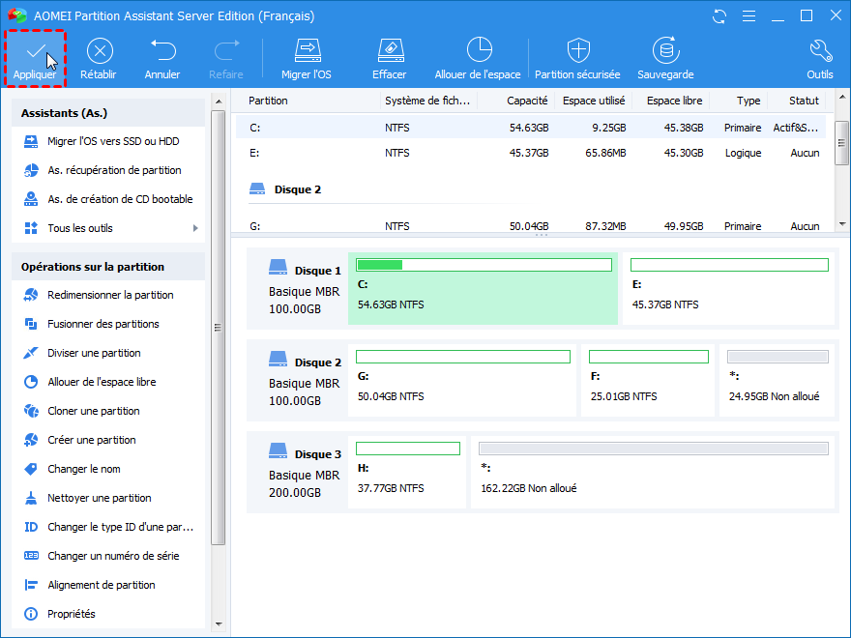Expand Tous les outils submenu arrow
Screen dimensions: 851x638
195,228
